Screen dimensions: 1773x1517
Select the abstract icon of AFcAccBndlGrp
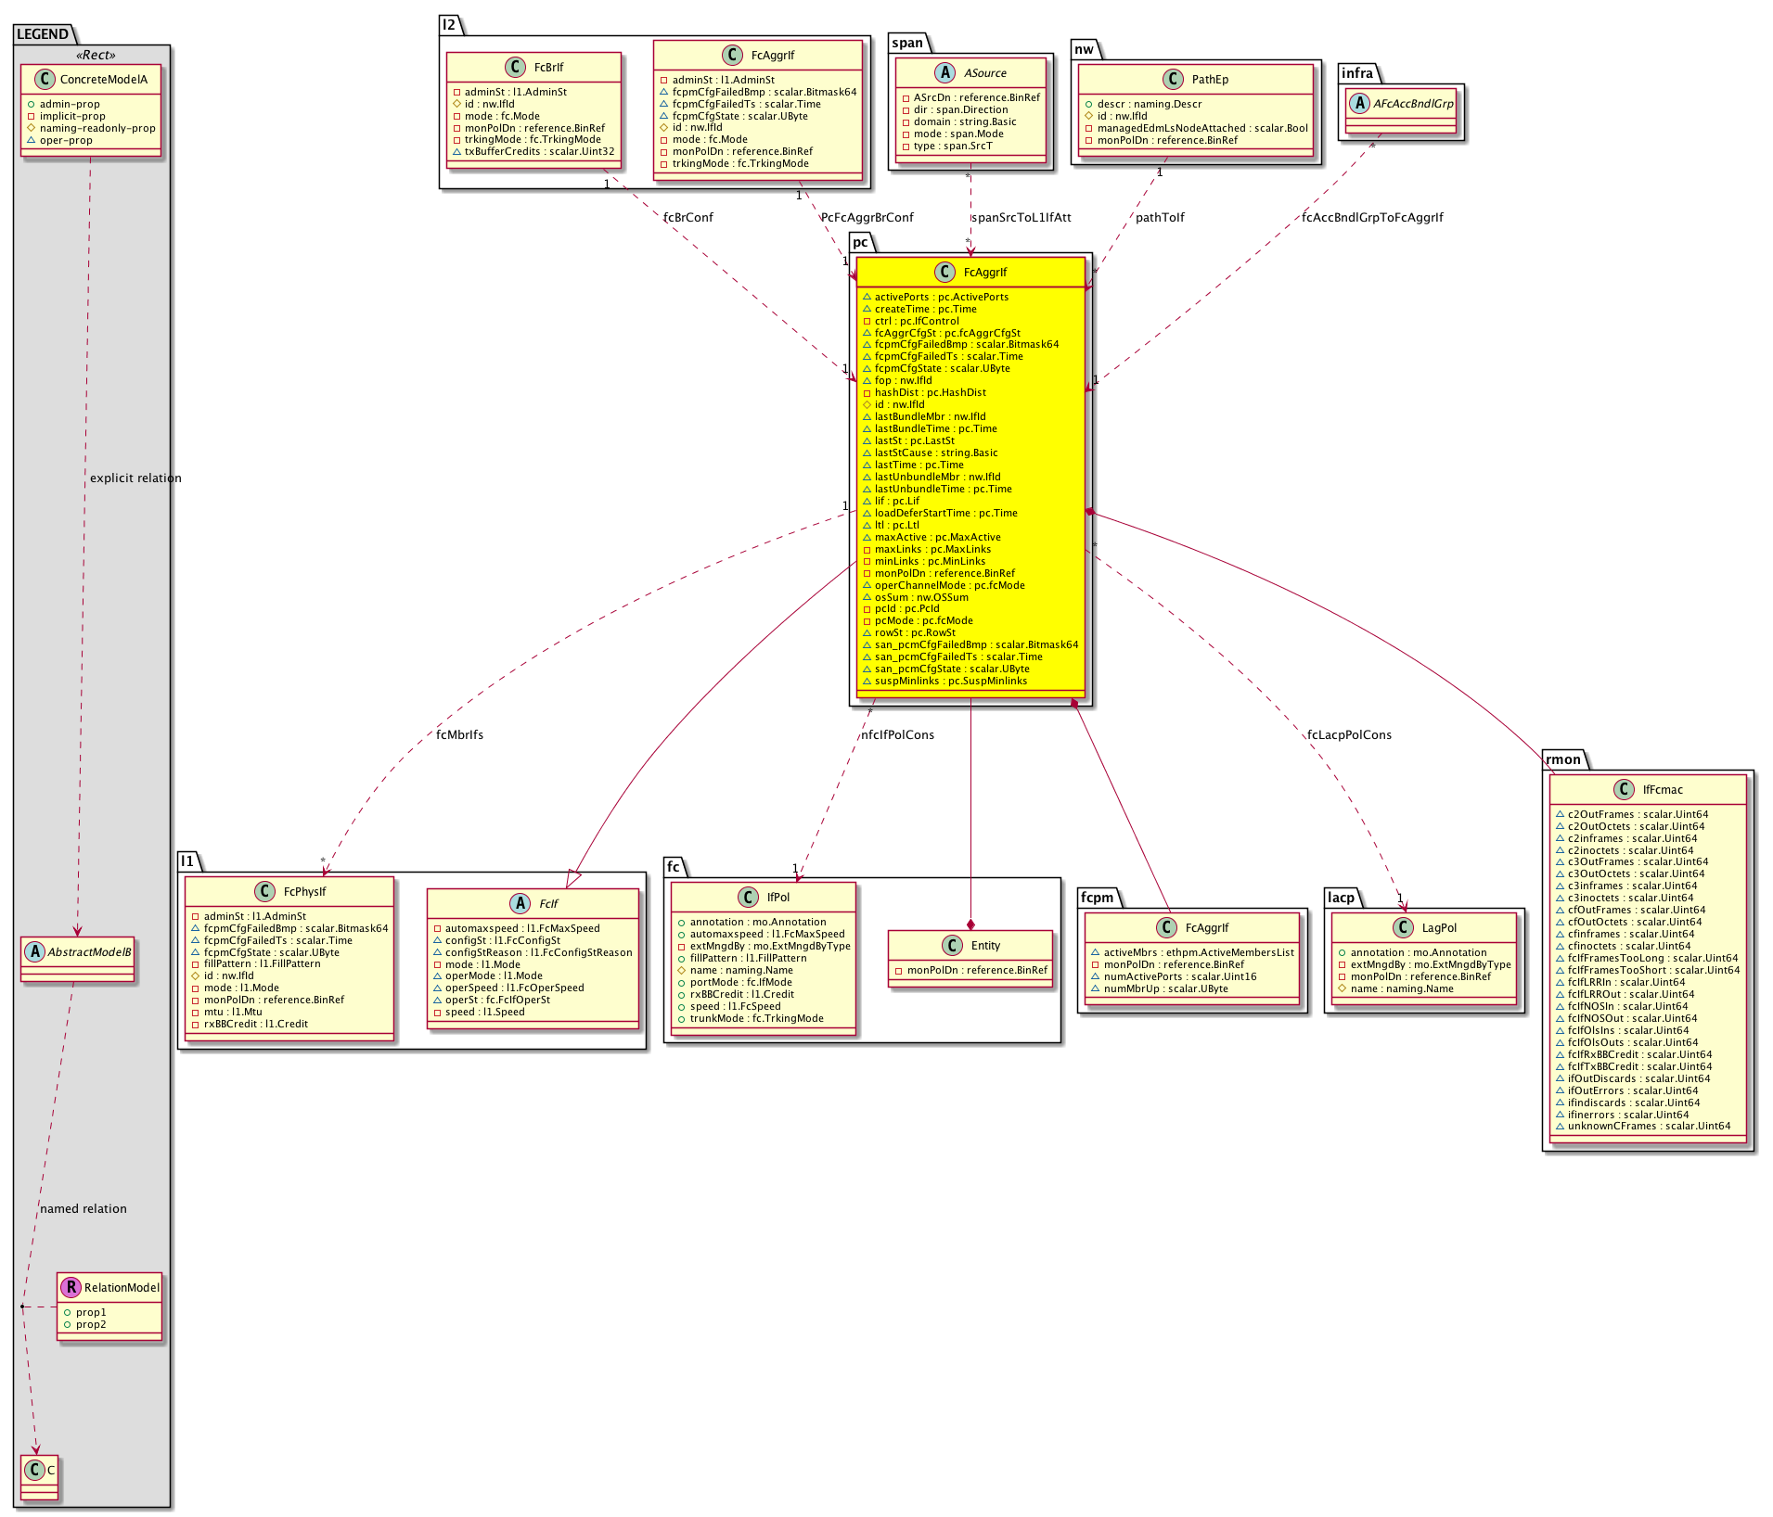pos(1359,104)
